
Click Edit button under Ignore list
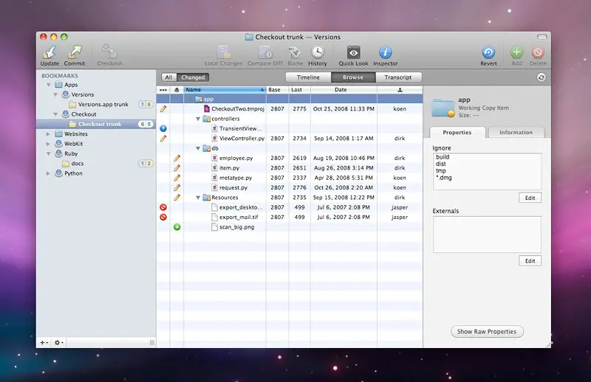coord(530,198)
